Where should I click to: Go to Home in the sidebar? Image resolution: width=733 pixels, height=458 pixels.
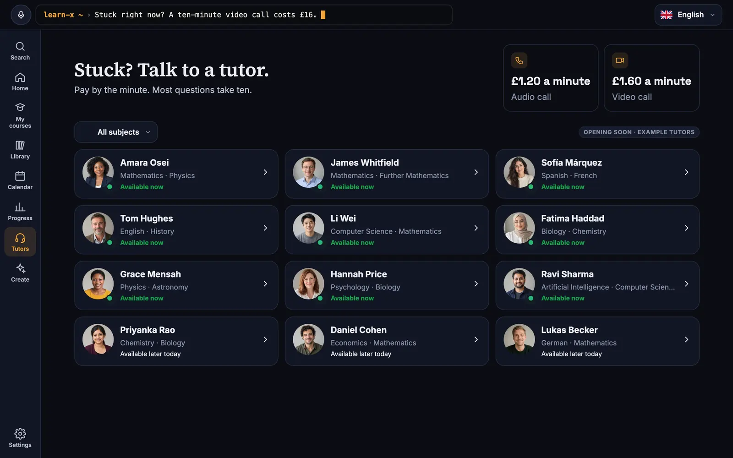[x=20, y=82]
